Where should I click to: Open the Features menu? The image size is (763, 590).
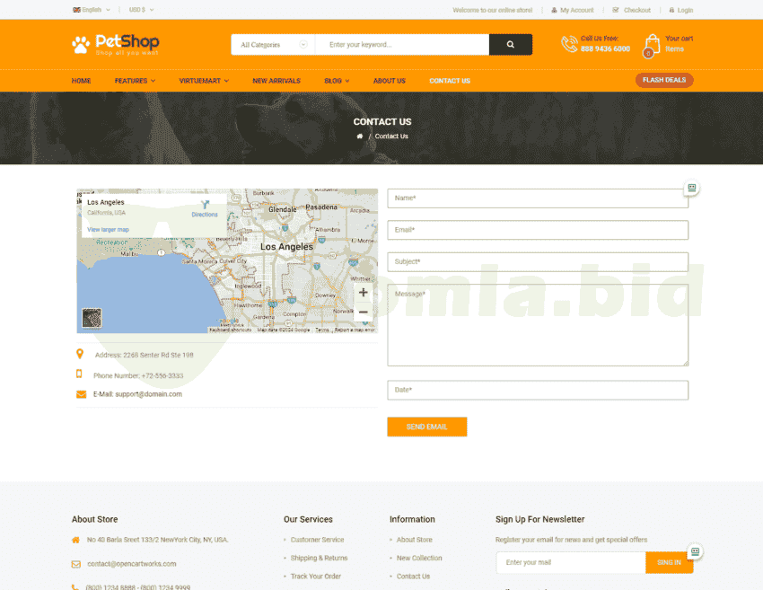135,81
